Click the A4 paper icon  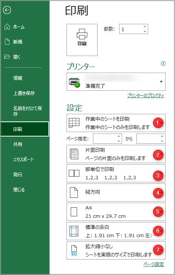pos(74,212)
